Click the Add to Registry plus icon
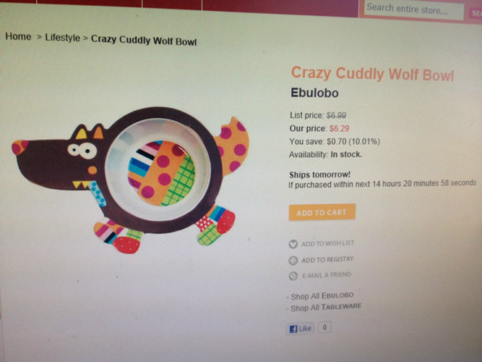The image size is (482, 362). coord(293,261)
